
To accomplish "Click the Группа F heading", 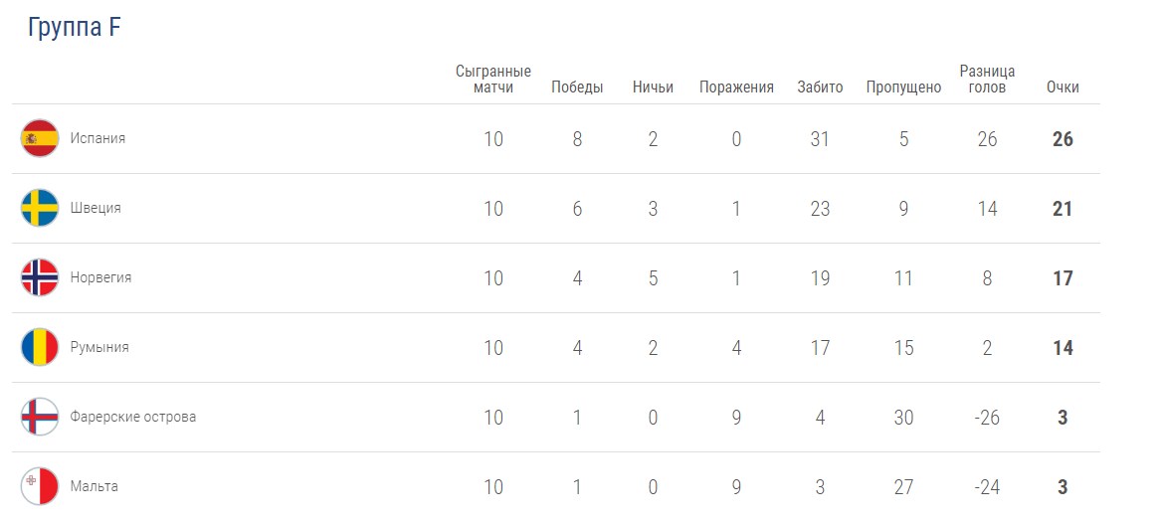I will 74,28.
